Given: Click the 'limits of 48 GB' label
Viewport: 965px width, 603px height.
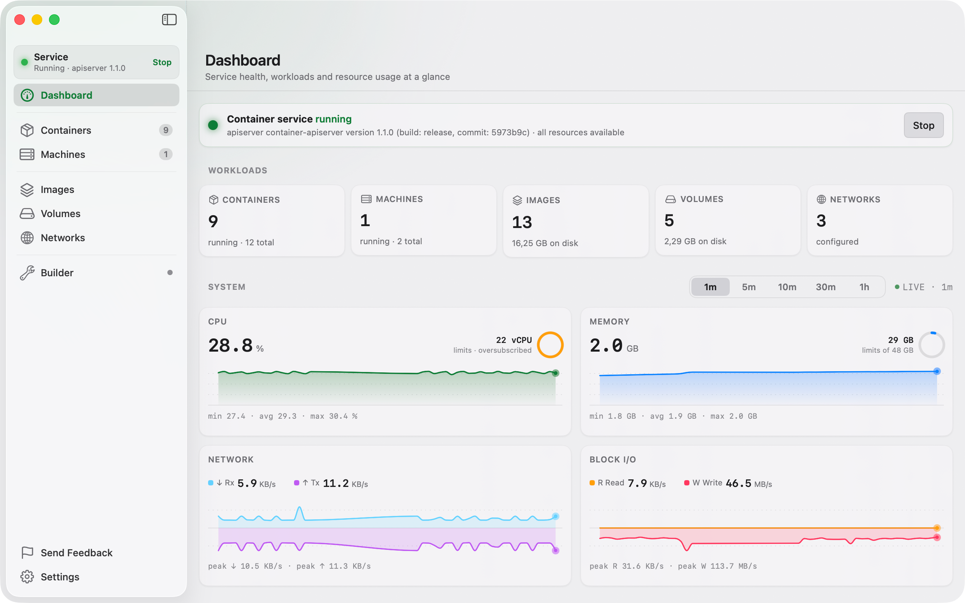Looking at the screenshot, I should pos(888,350).
